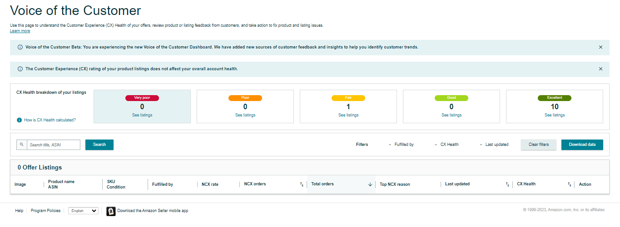620x227 pixels.
Task: Click the Top NCX reason column header
Action: (395, 184)
